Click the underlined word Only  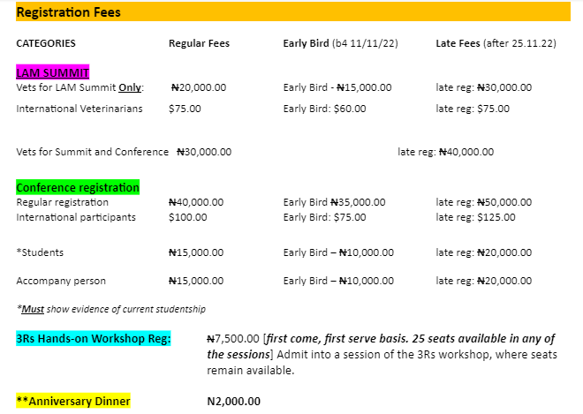[x=130, y=87]
